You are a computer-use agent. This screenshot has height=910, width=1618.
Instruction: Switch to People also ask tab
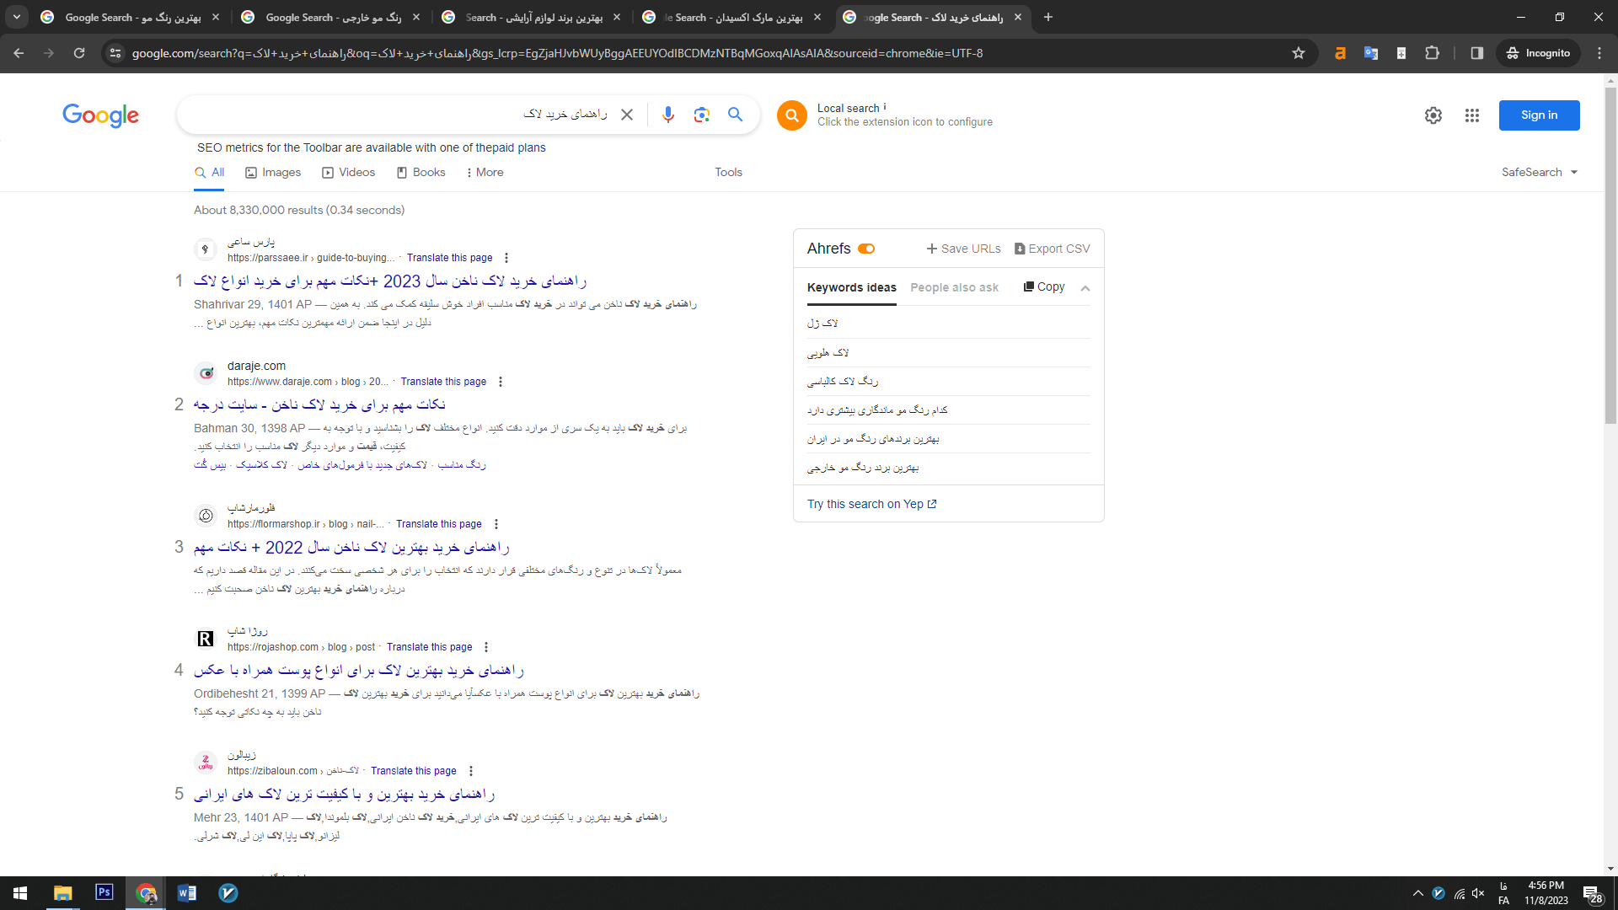[x=954, y=287]
